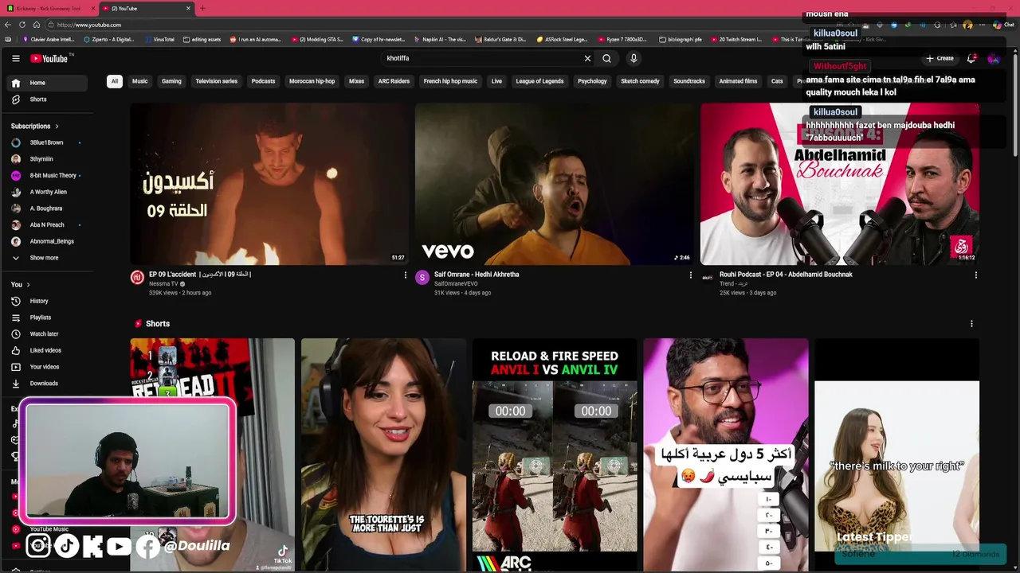Viewport: 1020px width, 573px height.
Task: Select the ARC Raiders chip
Action: 394,81
